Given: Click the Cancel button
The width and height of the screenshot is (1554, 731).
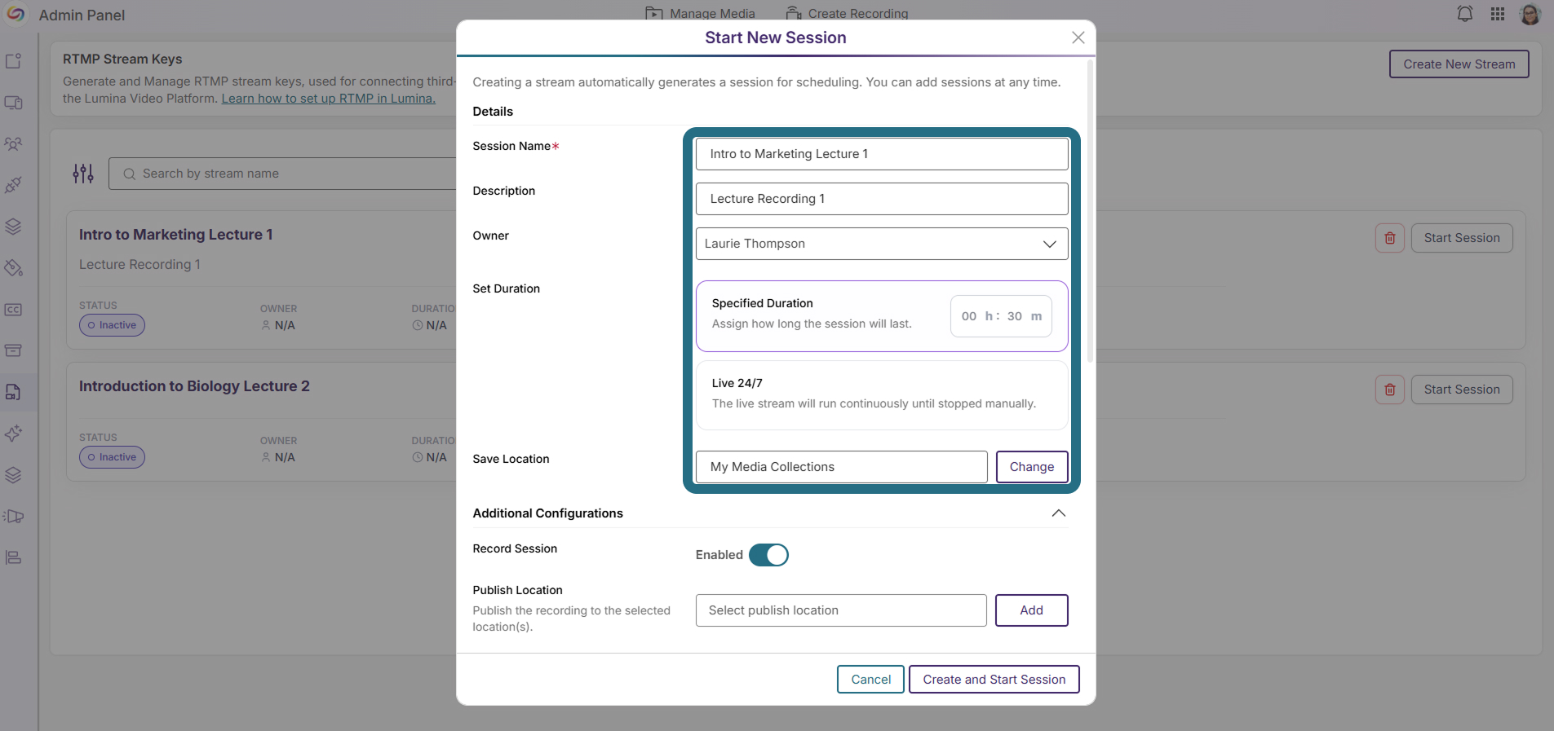Looking at the screenshot, I should coord(870,680).
